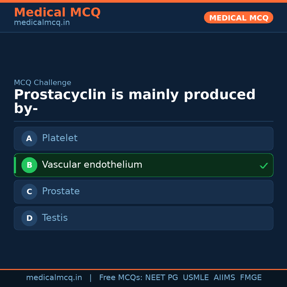Click the orange MEDICAL MCQ badge
Screen dimensions: 287x287
pyautogui.click(x=239, y=18)
